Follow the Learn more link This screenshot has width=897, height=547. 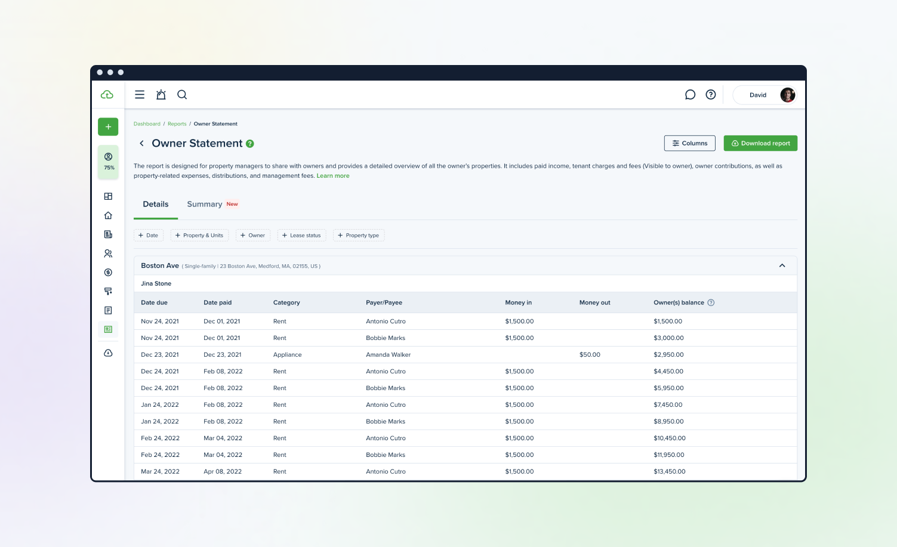(x=333, y=176)
